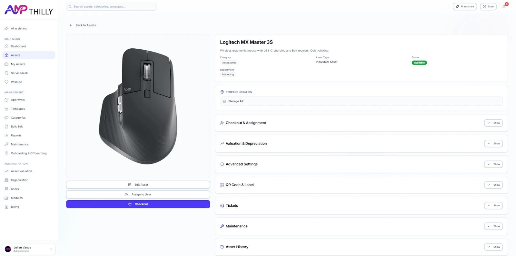Click the Marketing department tag
Viewport: 516px width, 256px height.
228,74
